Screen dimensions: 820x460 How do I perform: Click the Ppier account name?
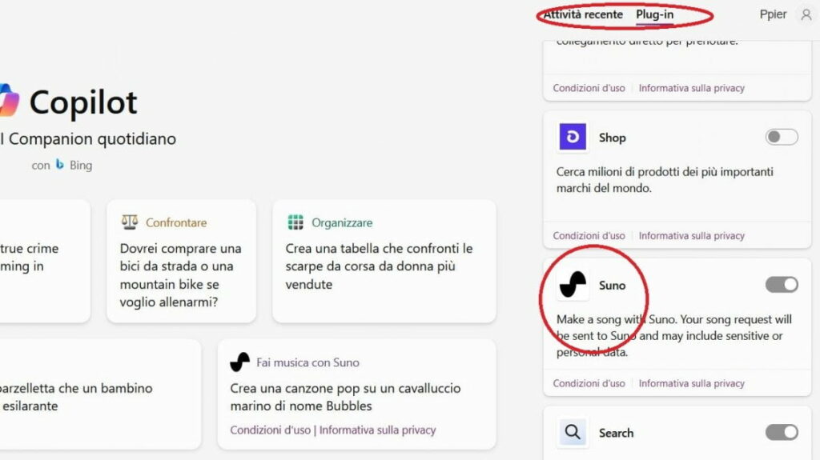coord(773,14)
